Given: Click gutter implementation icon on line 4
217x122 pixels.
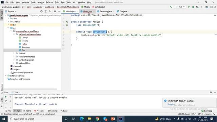Looking at the screenshot, I should 67,25.
